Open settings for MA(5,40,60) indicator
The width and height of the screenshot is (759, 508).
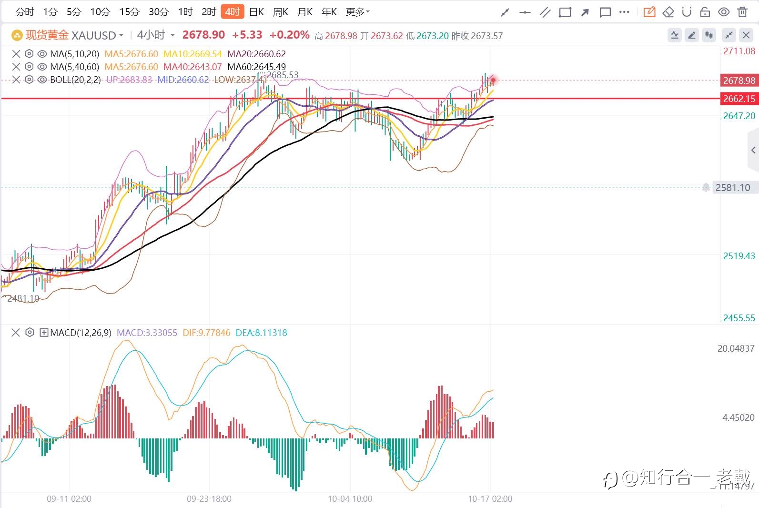29,67
